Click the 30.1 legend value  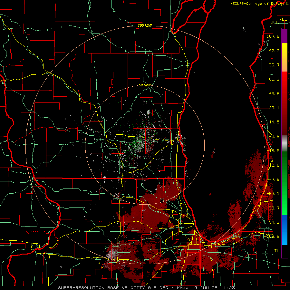click(x=274, y=108)
